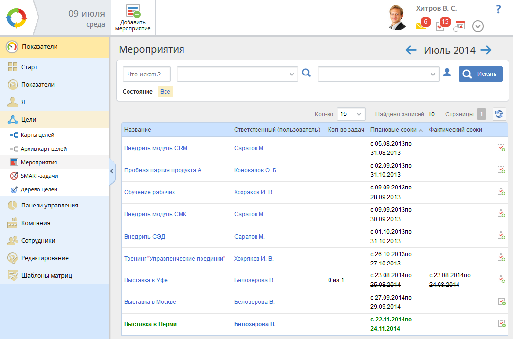Open the messages envelope icon with badge 6
This screenshot has height=339, width=513.
point(421,26)
